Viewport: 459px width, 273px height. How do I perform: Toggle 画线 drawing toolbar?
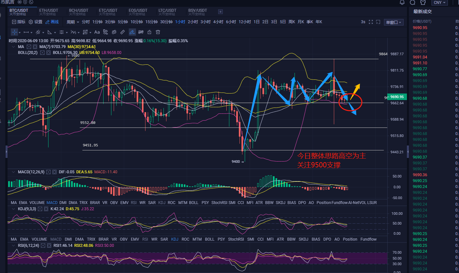pos(52,22)
